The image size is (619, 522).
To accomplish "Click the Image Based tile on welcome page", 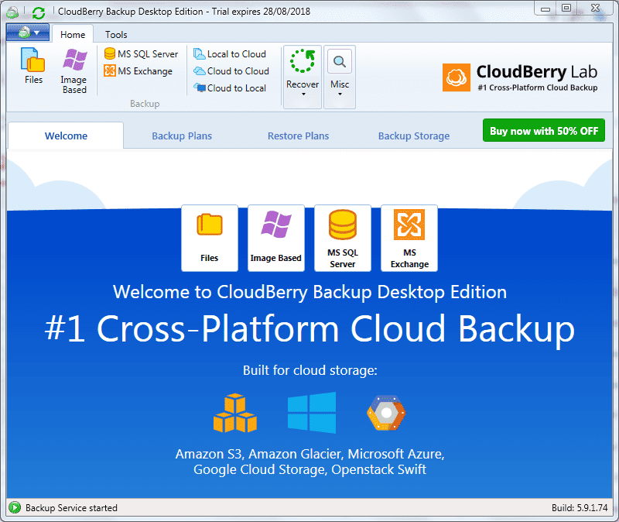I will (276, 238).
